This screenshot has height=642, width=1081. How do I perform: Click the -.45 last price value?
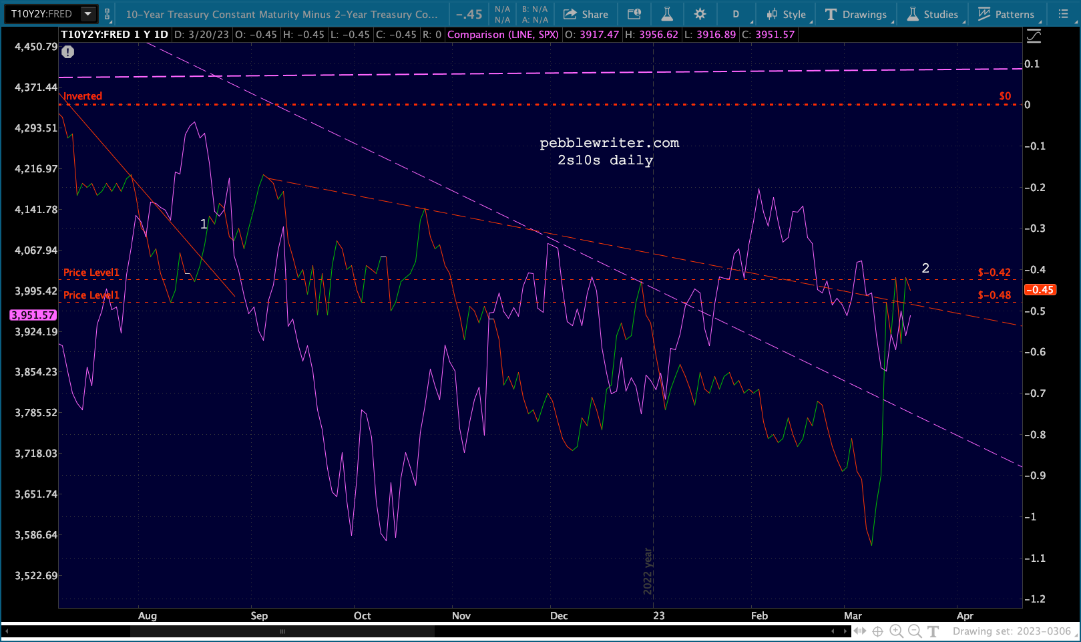pos(469,14)
